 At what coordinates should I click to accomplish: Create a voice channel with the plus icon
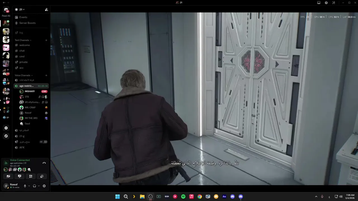coord(46,75)
